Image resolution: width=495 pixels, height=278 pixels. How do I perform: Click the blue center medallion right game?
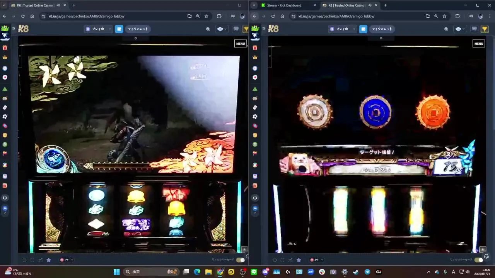375,112
